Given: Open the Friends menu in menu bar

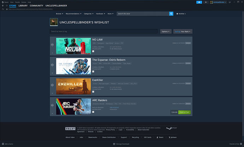Looking at the screenshot, I should 17,2.
